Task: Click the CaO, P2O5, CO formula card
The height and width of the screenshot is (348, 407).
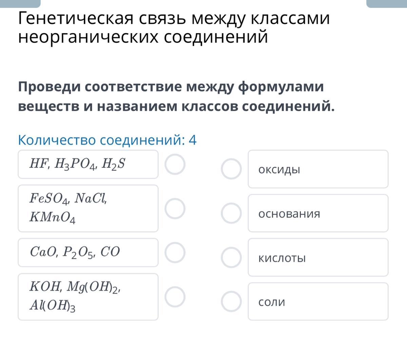Action: [88, 252]
